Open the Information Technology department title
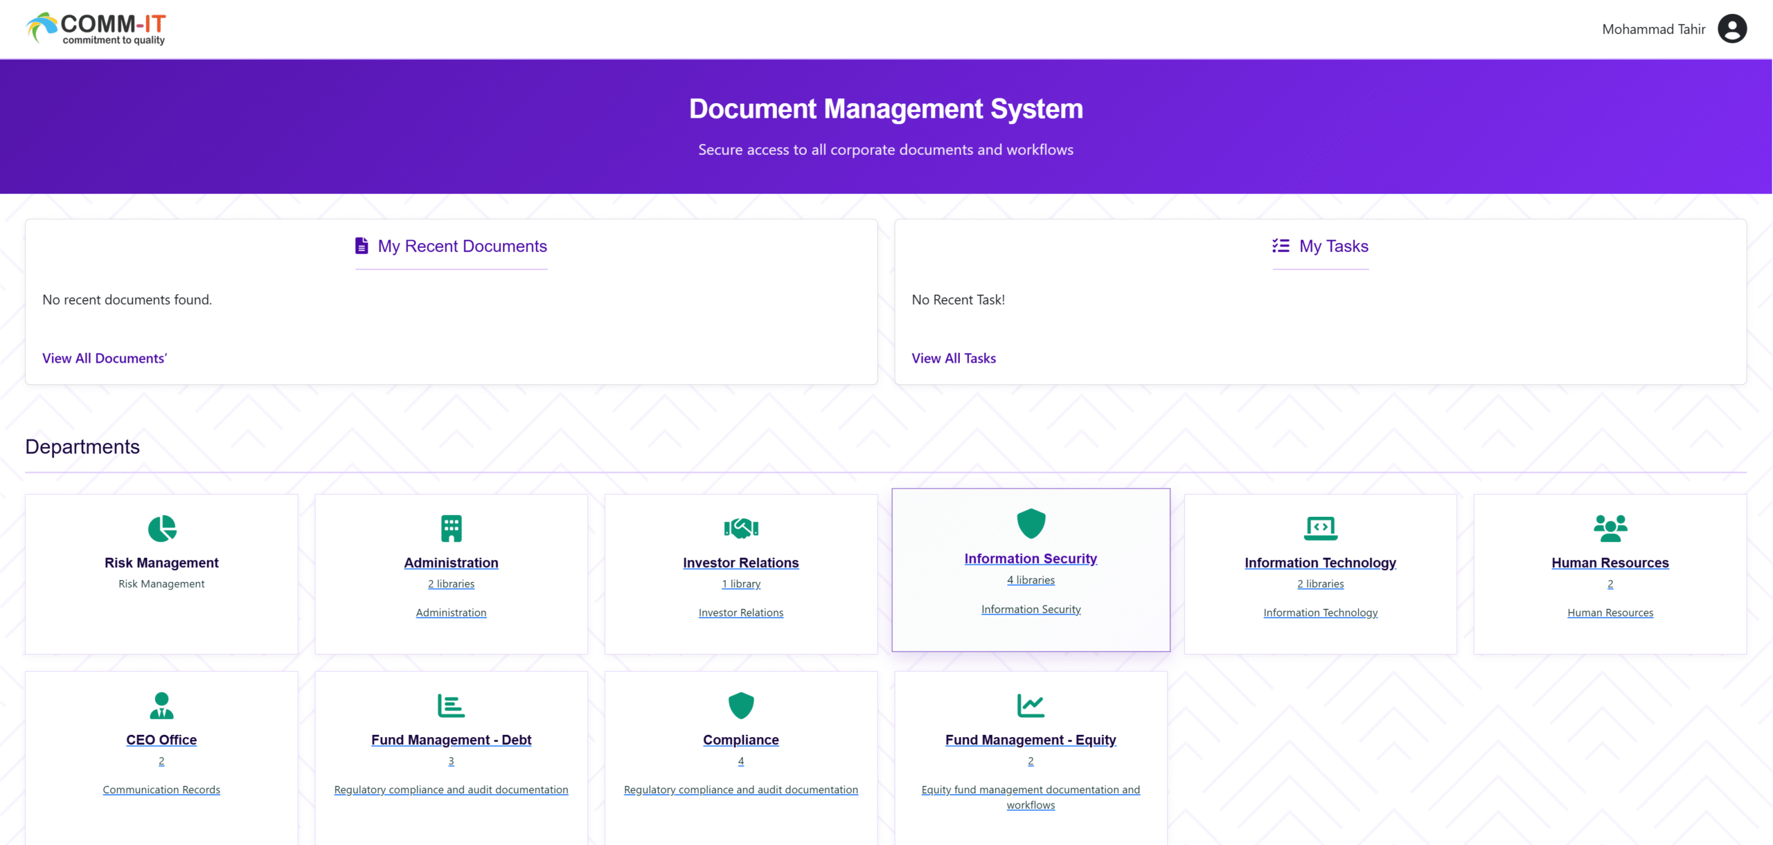The height and width of the screenshot is (845, 1773). pyautogui.click(x=1320, y=563)
